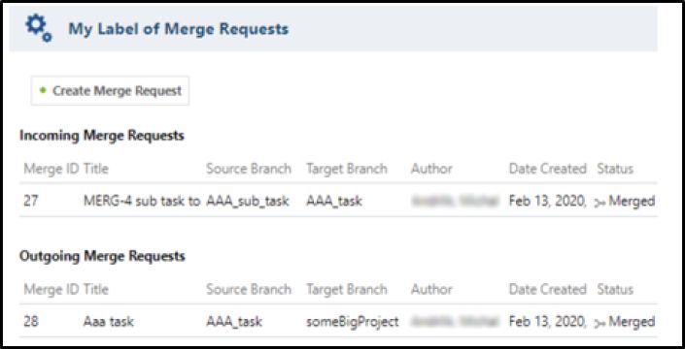The height and width of the screenshot is (349, 685).
Task: Click AAA_task target branch in incoming table
Action: coord(334,202)
